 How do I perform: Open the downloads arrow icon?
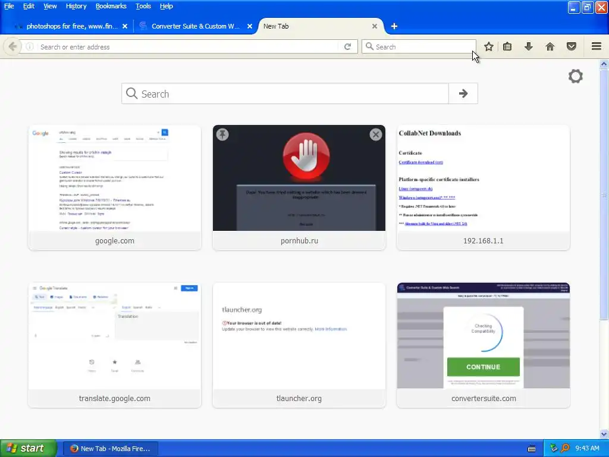coord(529,46)
